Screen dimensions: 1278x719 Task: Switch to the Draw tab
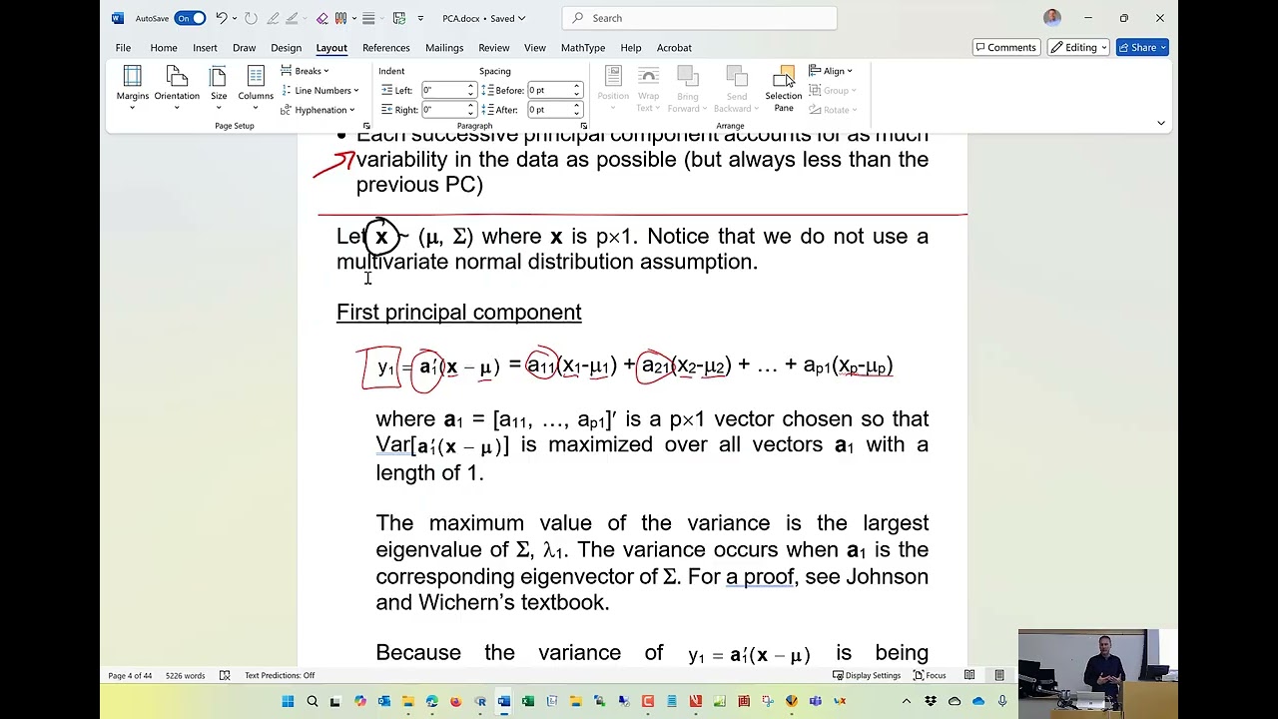click(244, 47)
